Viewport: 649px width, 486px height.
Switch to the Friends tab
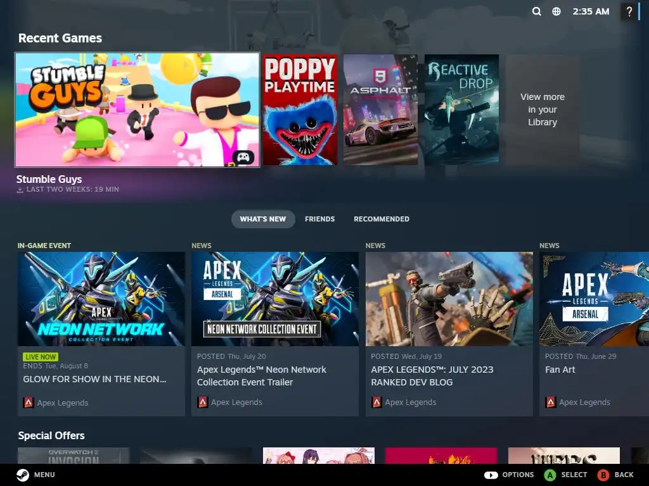click(319, 219)
